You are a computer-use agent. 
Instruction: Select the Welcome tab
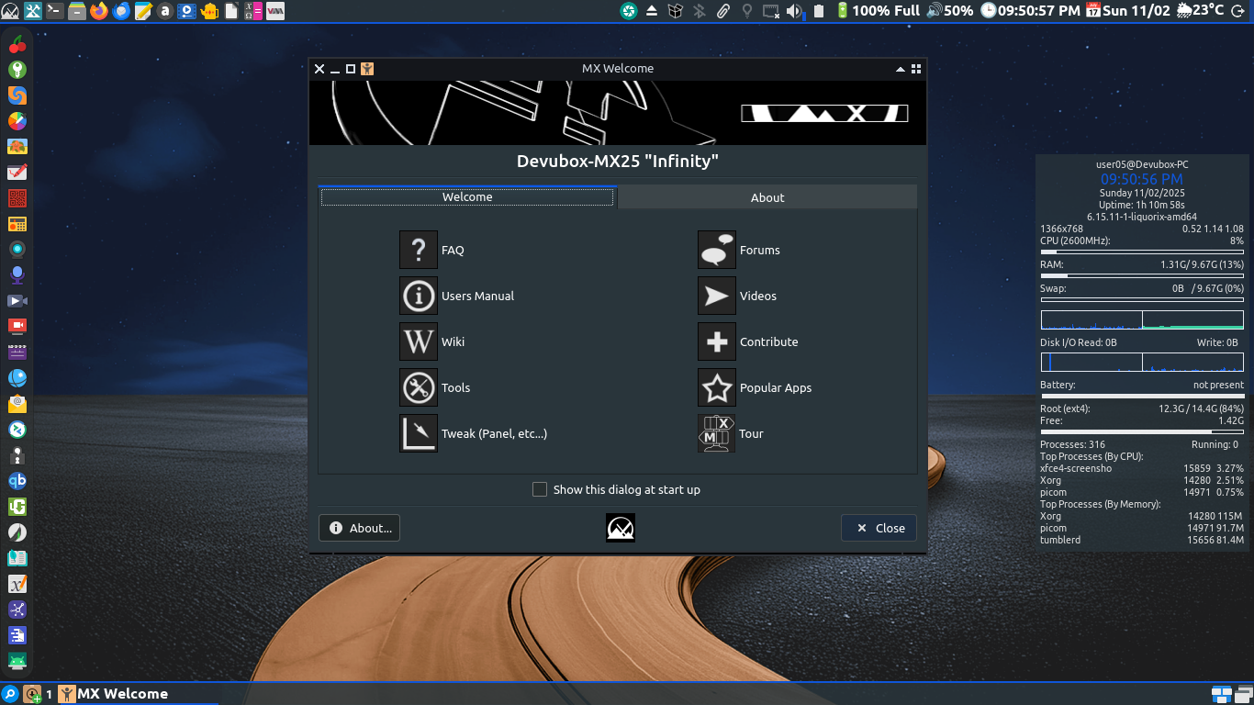pyautogui.click(x=467, y=196)
